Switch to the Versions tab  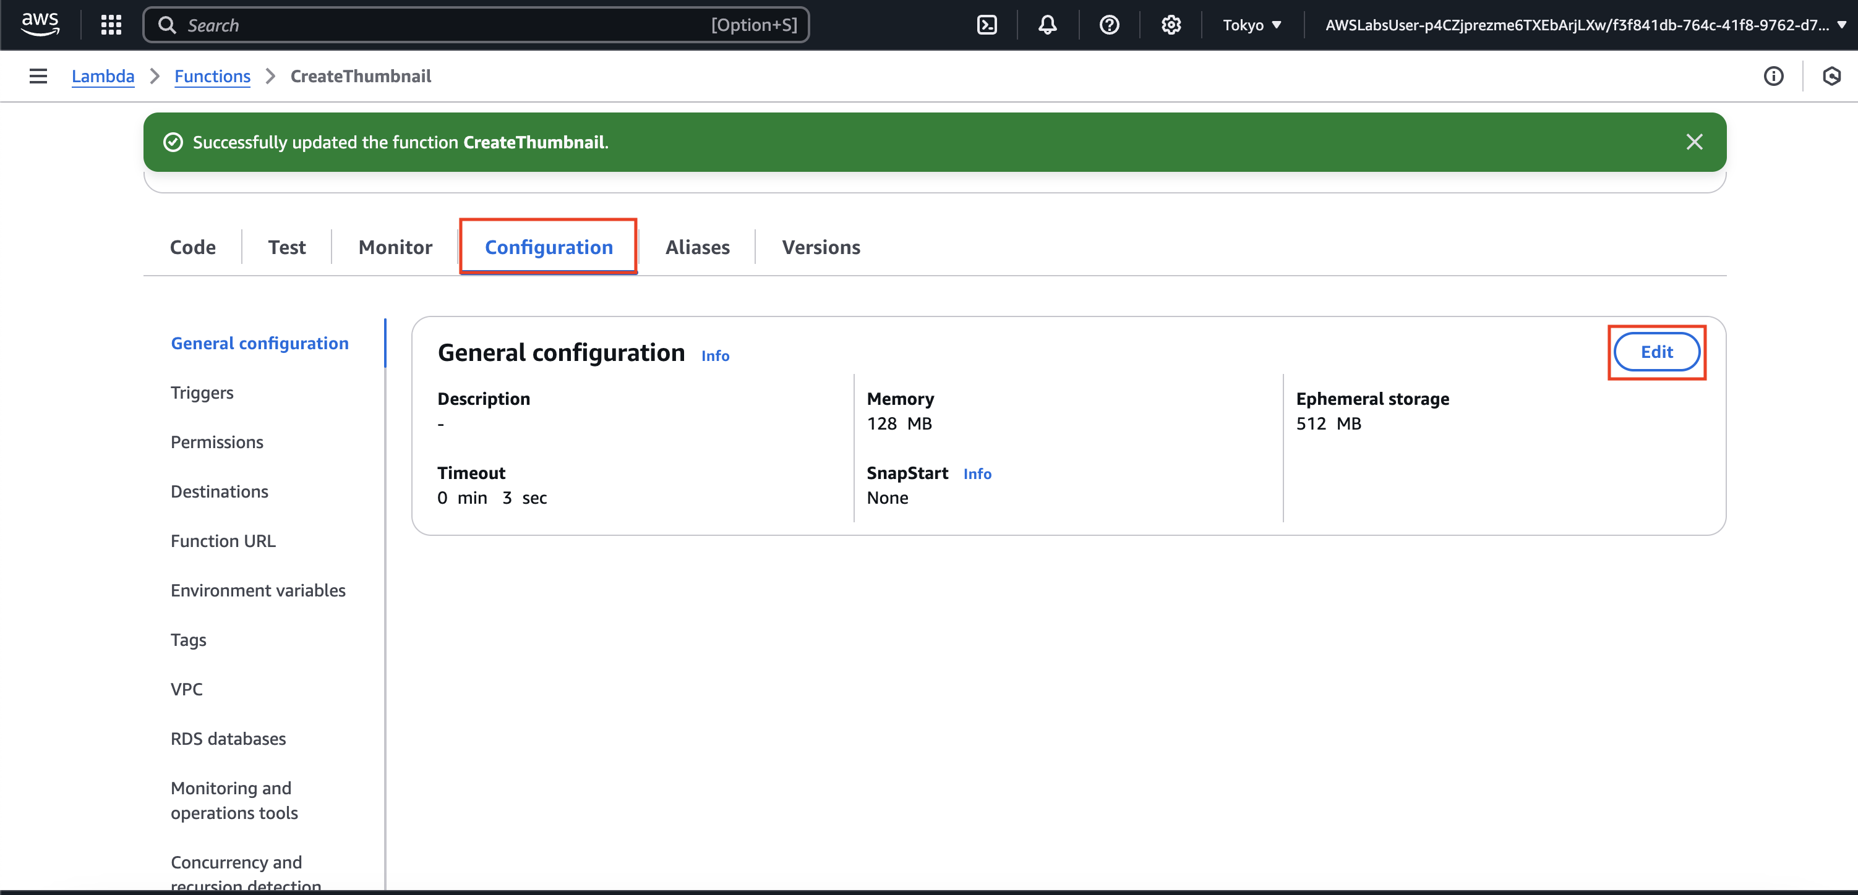pyautogui.click(x=821, y=247)
